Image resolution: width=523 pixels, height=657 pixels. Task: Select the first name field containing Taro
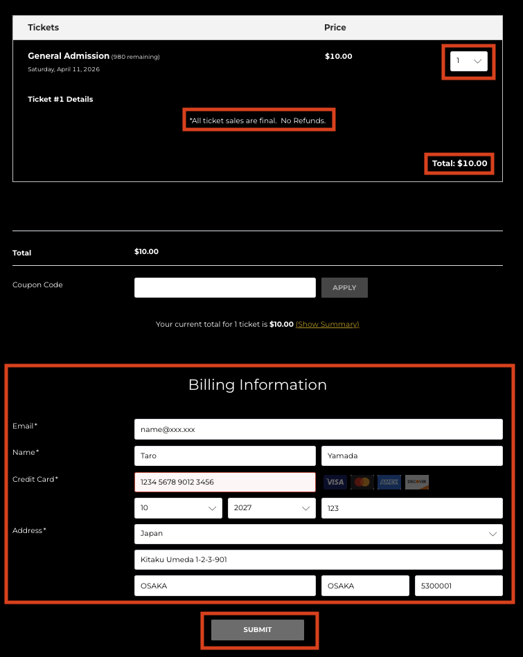tap(225, 456)
